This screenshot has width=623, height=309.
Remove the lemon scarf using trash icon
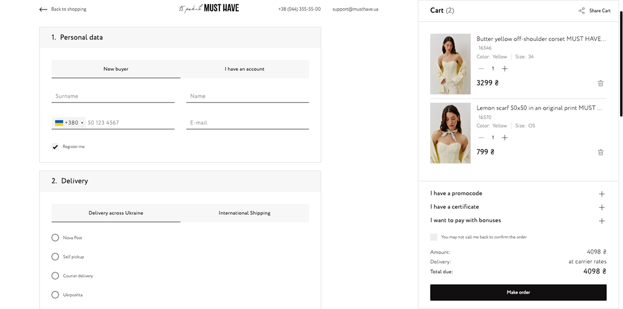600,152
